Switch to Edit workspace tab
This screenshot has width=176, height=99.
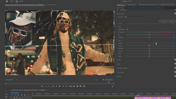(17, 1)
